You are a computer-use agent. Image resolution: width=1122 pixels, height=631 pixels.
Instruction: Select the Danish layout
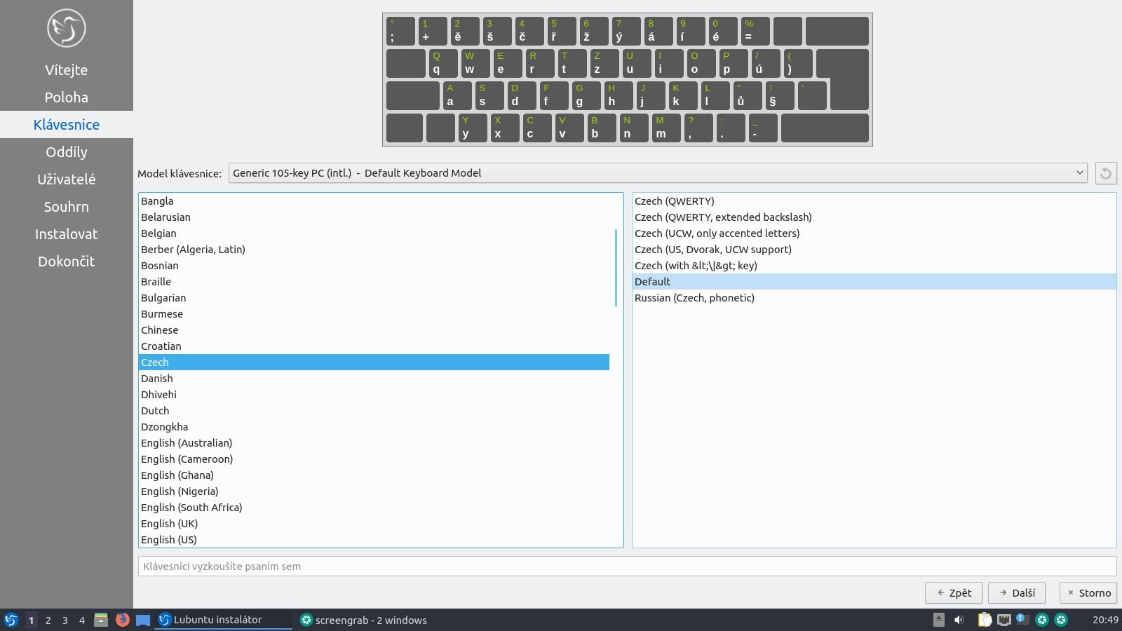coord(374,379)
